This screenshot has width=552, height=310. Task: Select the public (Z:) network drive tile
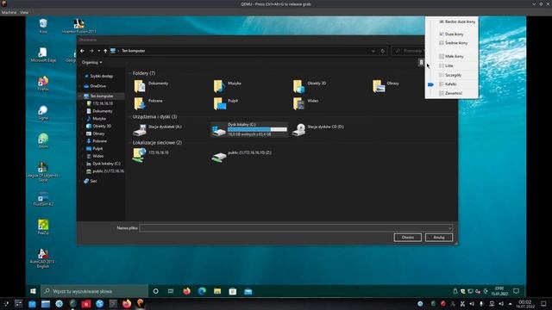tap(241, 155)
